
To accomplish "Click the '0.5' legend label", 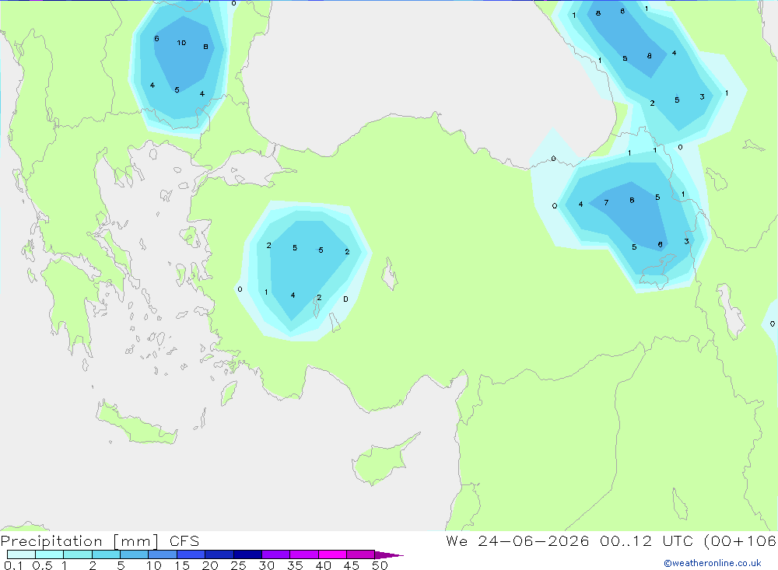I will click(42, 565).
